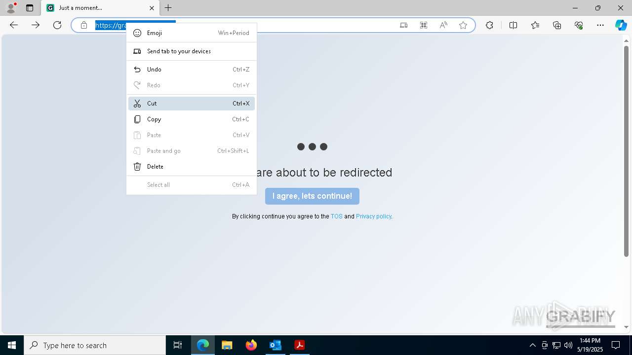
Task: Open File Explorer from the taskbar
Action: point(227,345)
